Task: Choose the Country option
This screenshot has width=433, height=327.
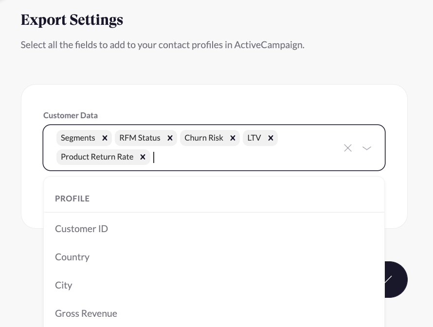Action: click(x=72, y=257)
